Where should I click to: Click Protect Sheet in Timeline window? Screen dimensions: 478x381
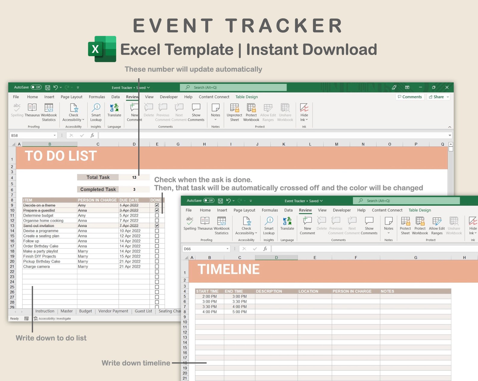[x=405, y=226]
